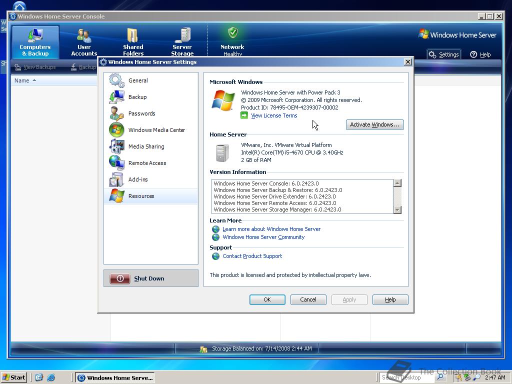Click the Home Server tower image

point(222,152)
